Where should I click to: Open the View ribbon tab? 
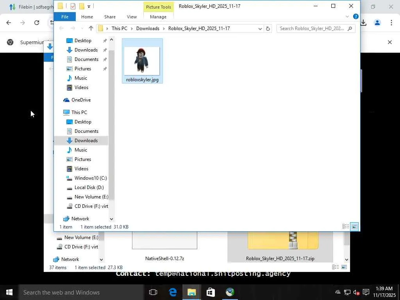pyautogui.click(x=132, y=17)
